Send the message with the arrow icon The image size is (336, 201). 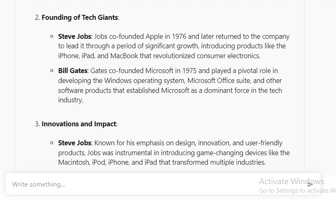[310, 184]
